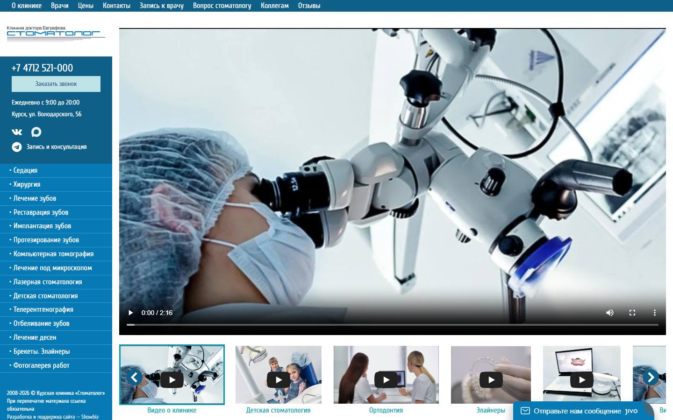This screenshot has width=673, height=420.
Task: Open 'Седация' in the sidebar
Action: click(56, 170)
